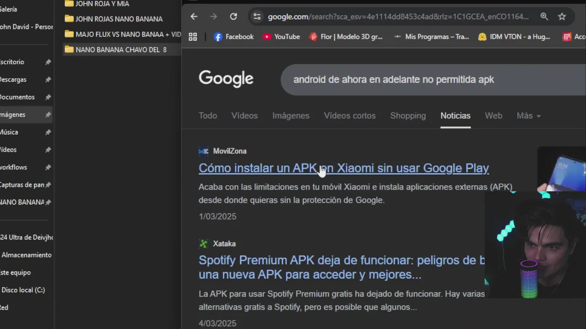Viewport: 586px width, 329px height.
Task: Select the Shopping search tab
Action: (x=408, y=116)
